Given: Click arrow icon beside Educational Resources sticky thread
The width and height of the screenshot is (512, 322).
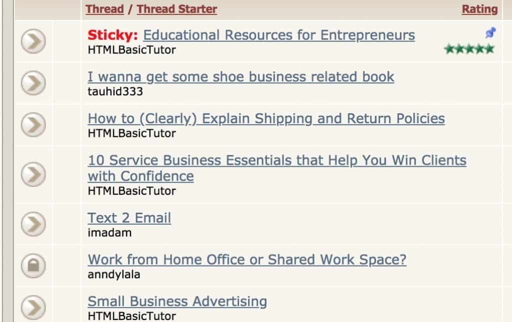Looking at the screenshot, I should pos(33,41).
